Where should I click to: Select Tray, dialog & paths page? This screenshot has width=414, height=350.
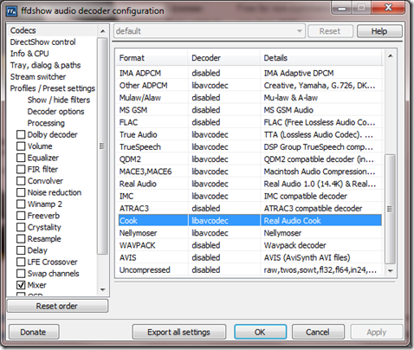click(x=45, y=65)
